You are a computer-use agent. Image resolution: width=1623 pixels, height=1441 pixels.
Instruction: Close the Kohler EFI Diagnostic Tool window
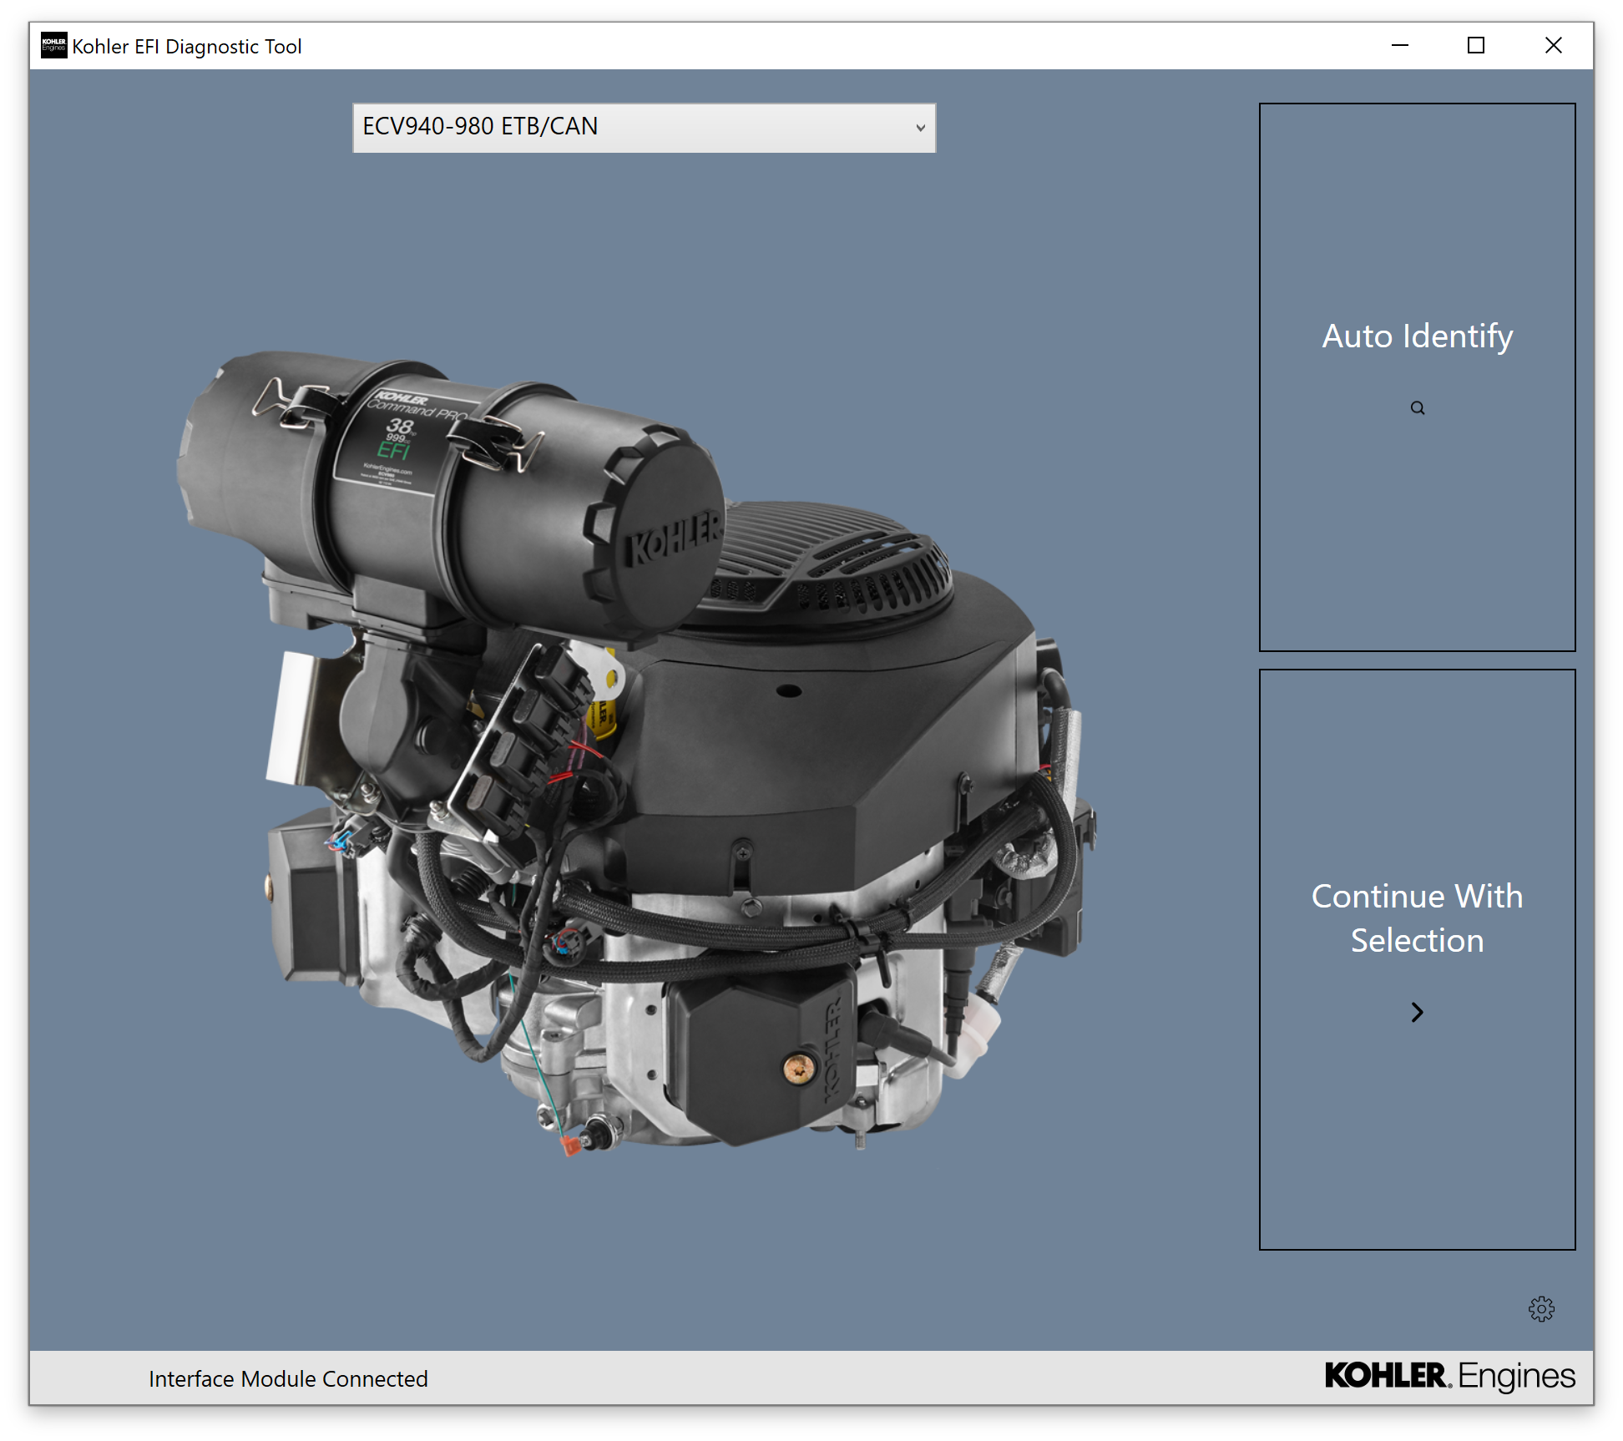point(1553,45)
